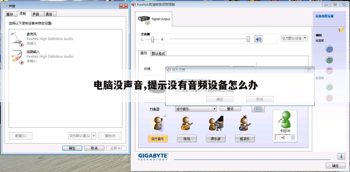Mute the main volume with speaker icon
The width and height of the screenshot is (350, 172).
tap(258, 39)
